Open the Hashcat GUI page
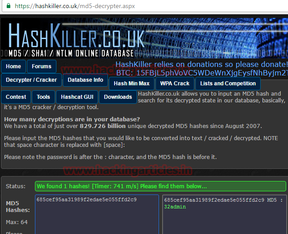288x234 pixels. point(77,97)
